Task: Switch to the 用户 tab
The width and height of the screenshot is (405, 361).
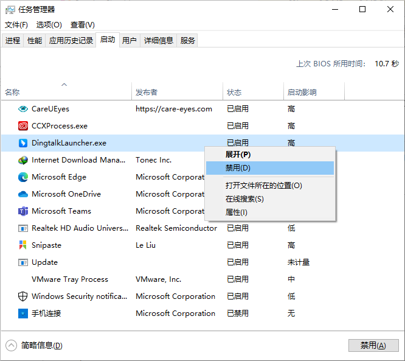Action: coord(130,41)
